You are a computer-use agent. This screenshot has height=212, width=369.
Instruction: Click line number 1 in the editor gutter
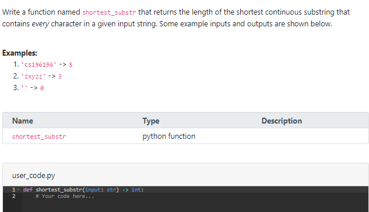click(x=13, y=190)
